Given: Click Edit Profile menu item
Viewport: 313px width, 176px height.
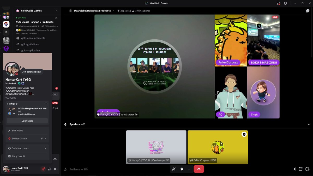Looking at the screenshot, I should point(27,131).
